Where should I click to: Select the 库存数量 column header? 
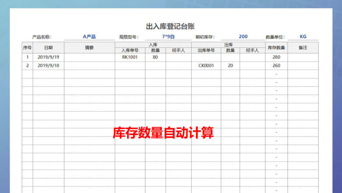click(276, 48)
